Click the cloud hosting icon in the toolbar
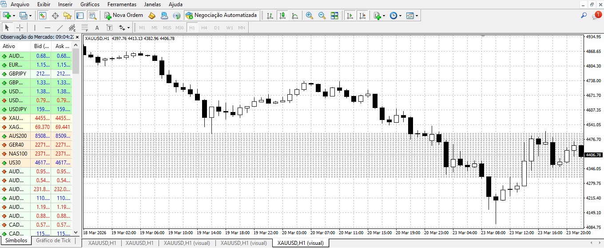Viewport: 604px width, 248px height. coord(164,16)
